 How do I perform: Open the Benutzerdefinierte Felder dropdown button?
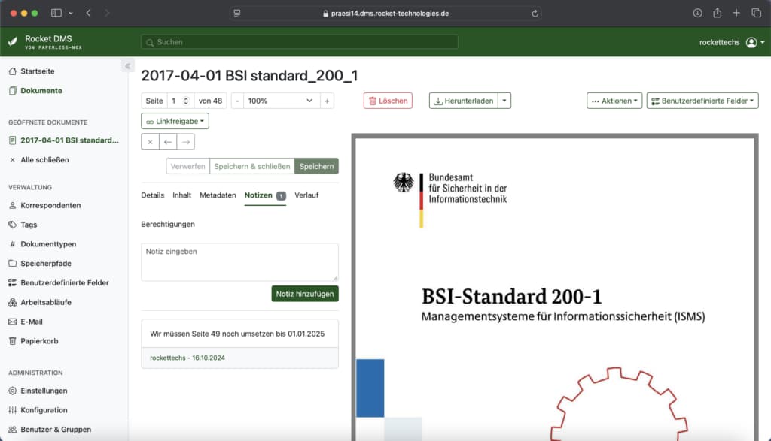[702, 101]
